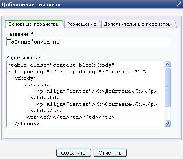Cancel with the Отменить button
The image size is (183, 159).
(x=110, y=153)
